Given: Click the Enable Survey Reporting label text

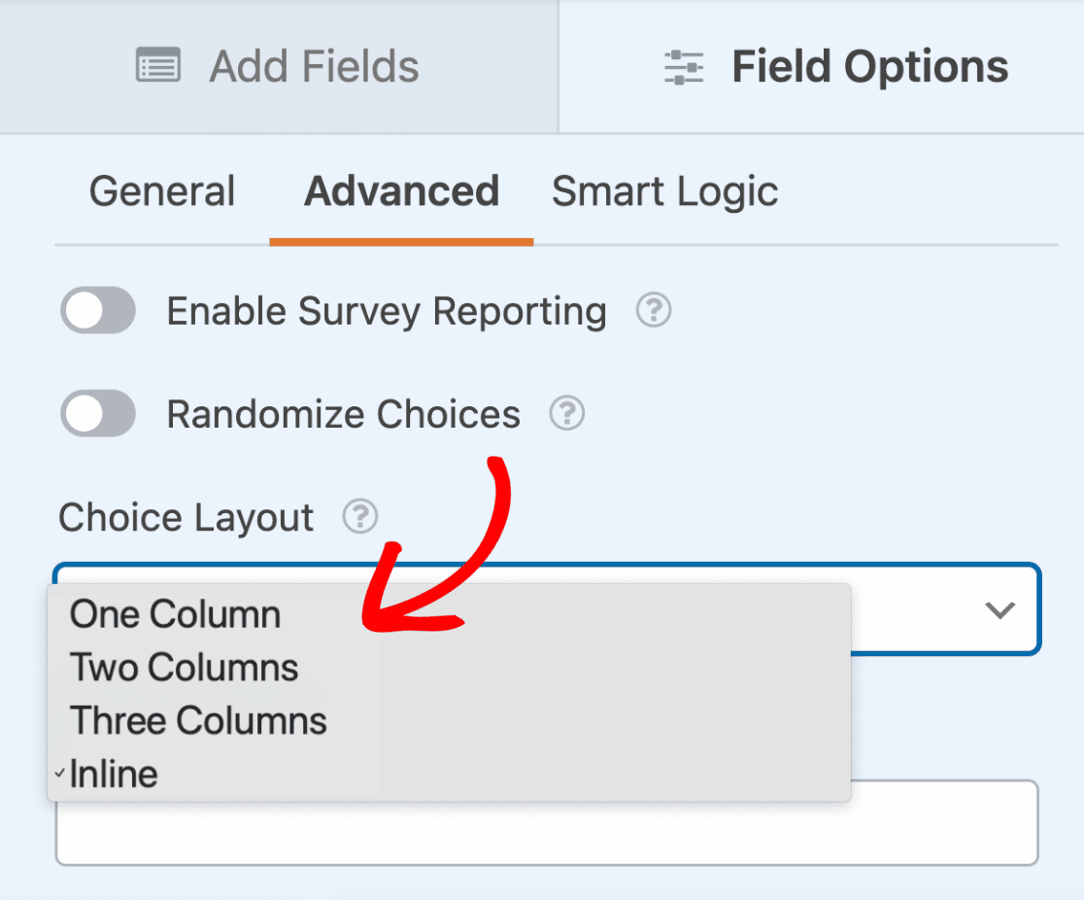Looking at the screenshot, I should click(x=388, y=311).
